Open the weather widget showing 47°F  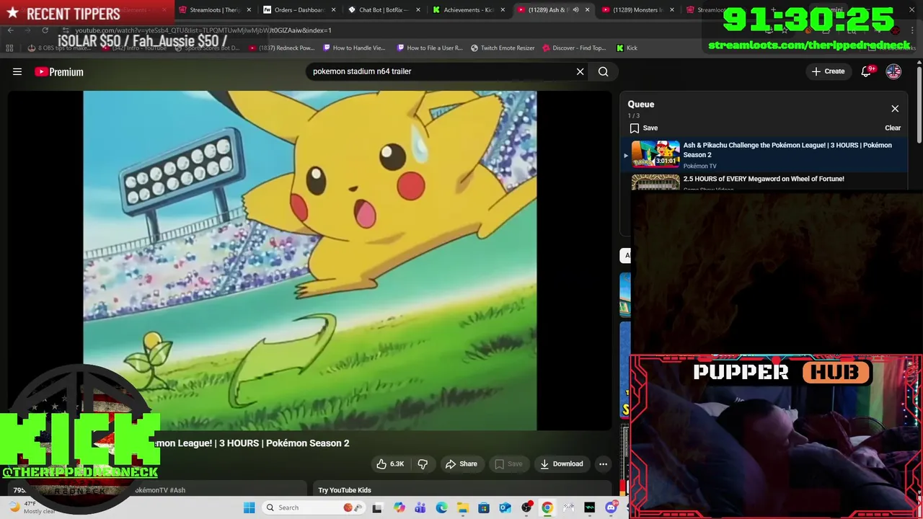point(32,507)
